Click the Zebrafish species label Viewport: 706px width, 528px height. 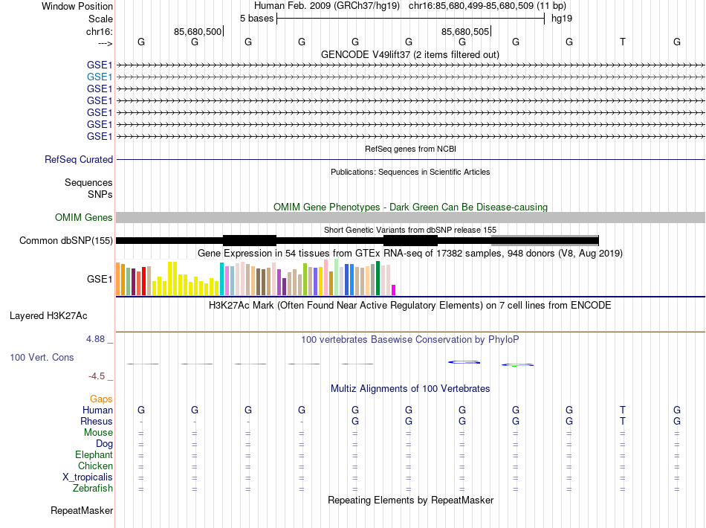93,488
